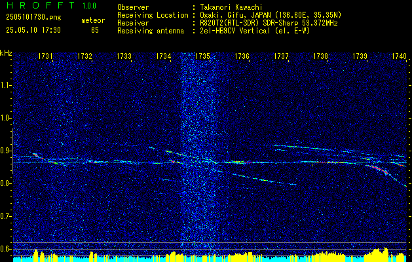Click the Receiving Location Ogaki, Gifu, JAPAN

point(234,15)
